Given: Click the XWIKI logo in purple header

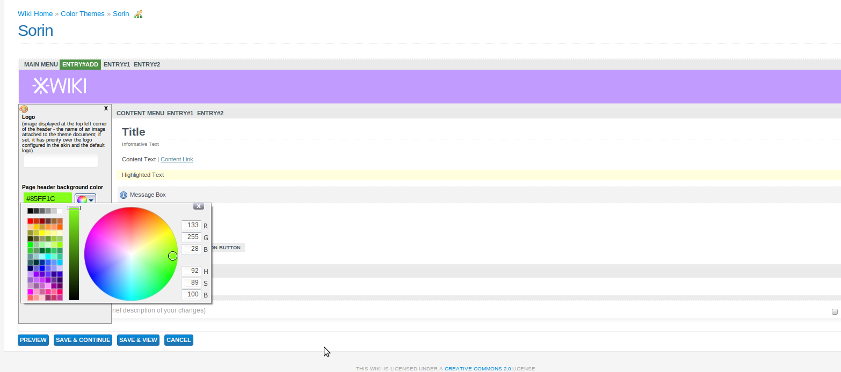Looking at the screenshot, I should (59, 85).
